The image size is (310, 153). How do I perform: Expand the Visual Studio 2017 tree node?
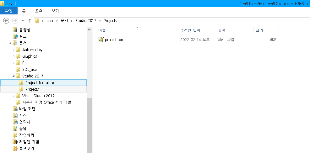(14, 96)
